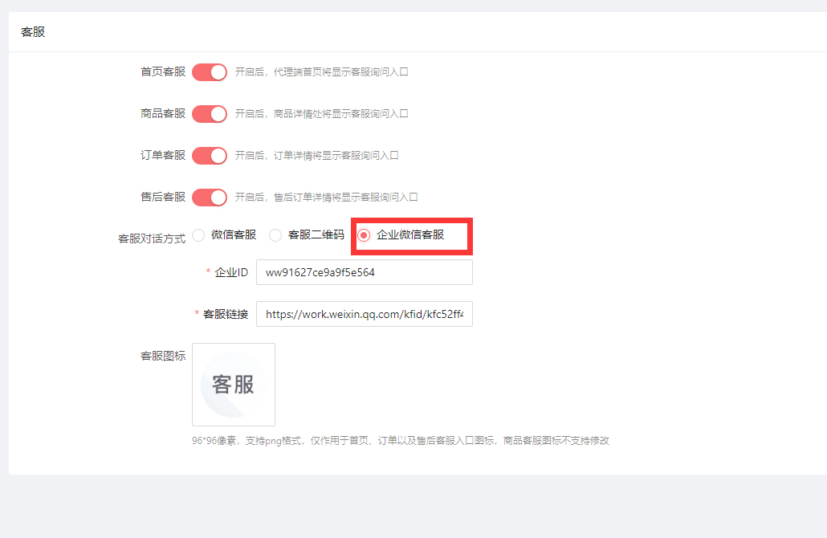This screenshot has width=827, height=538.
Task: Click the 客服图标 field label
Action: (163, 356)
